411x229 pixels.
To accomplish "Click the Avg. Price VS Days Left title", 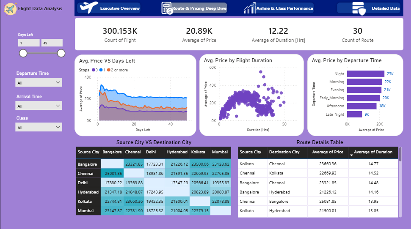I will pyautogui.click(x=107, y=61).
